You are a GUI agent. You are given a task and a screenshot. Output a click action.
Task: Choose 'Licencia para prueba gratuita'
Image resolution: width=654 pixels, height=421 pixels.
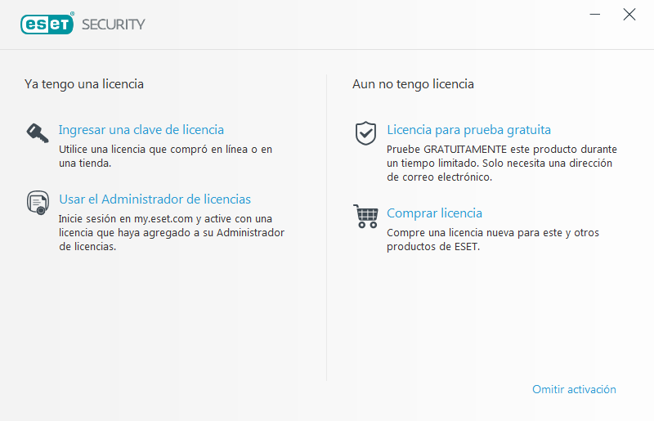[x=468, y=130]
